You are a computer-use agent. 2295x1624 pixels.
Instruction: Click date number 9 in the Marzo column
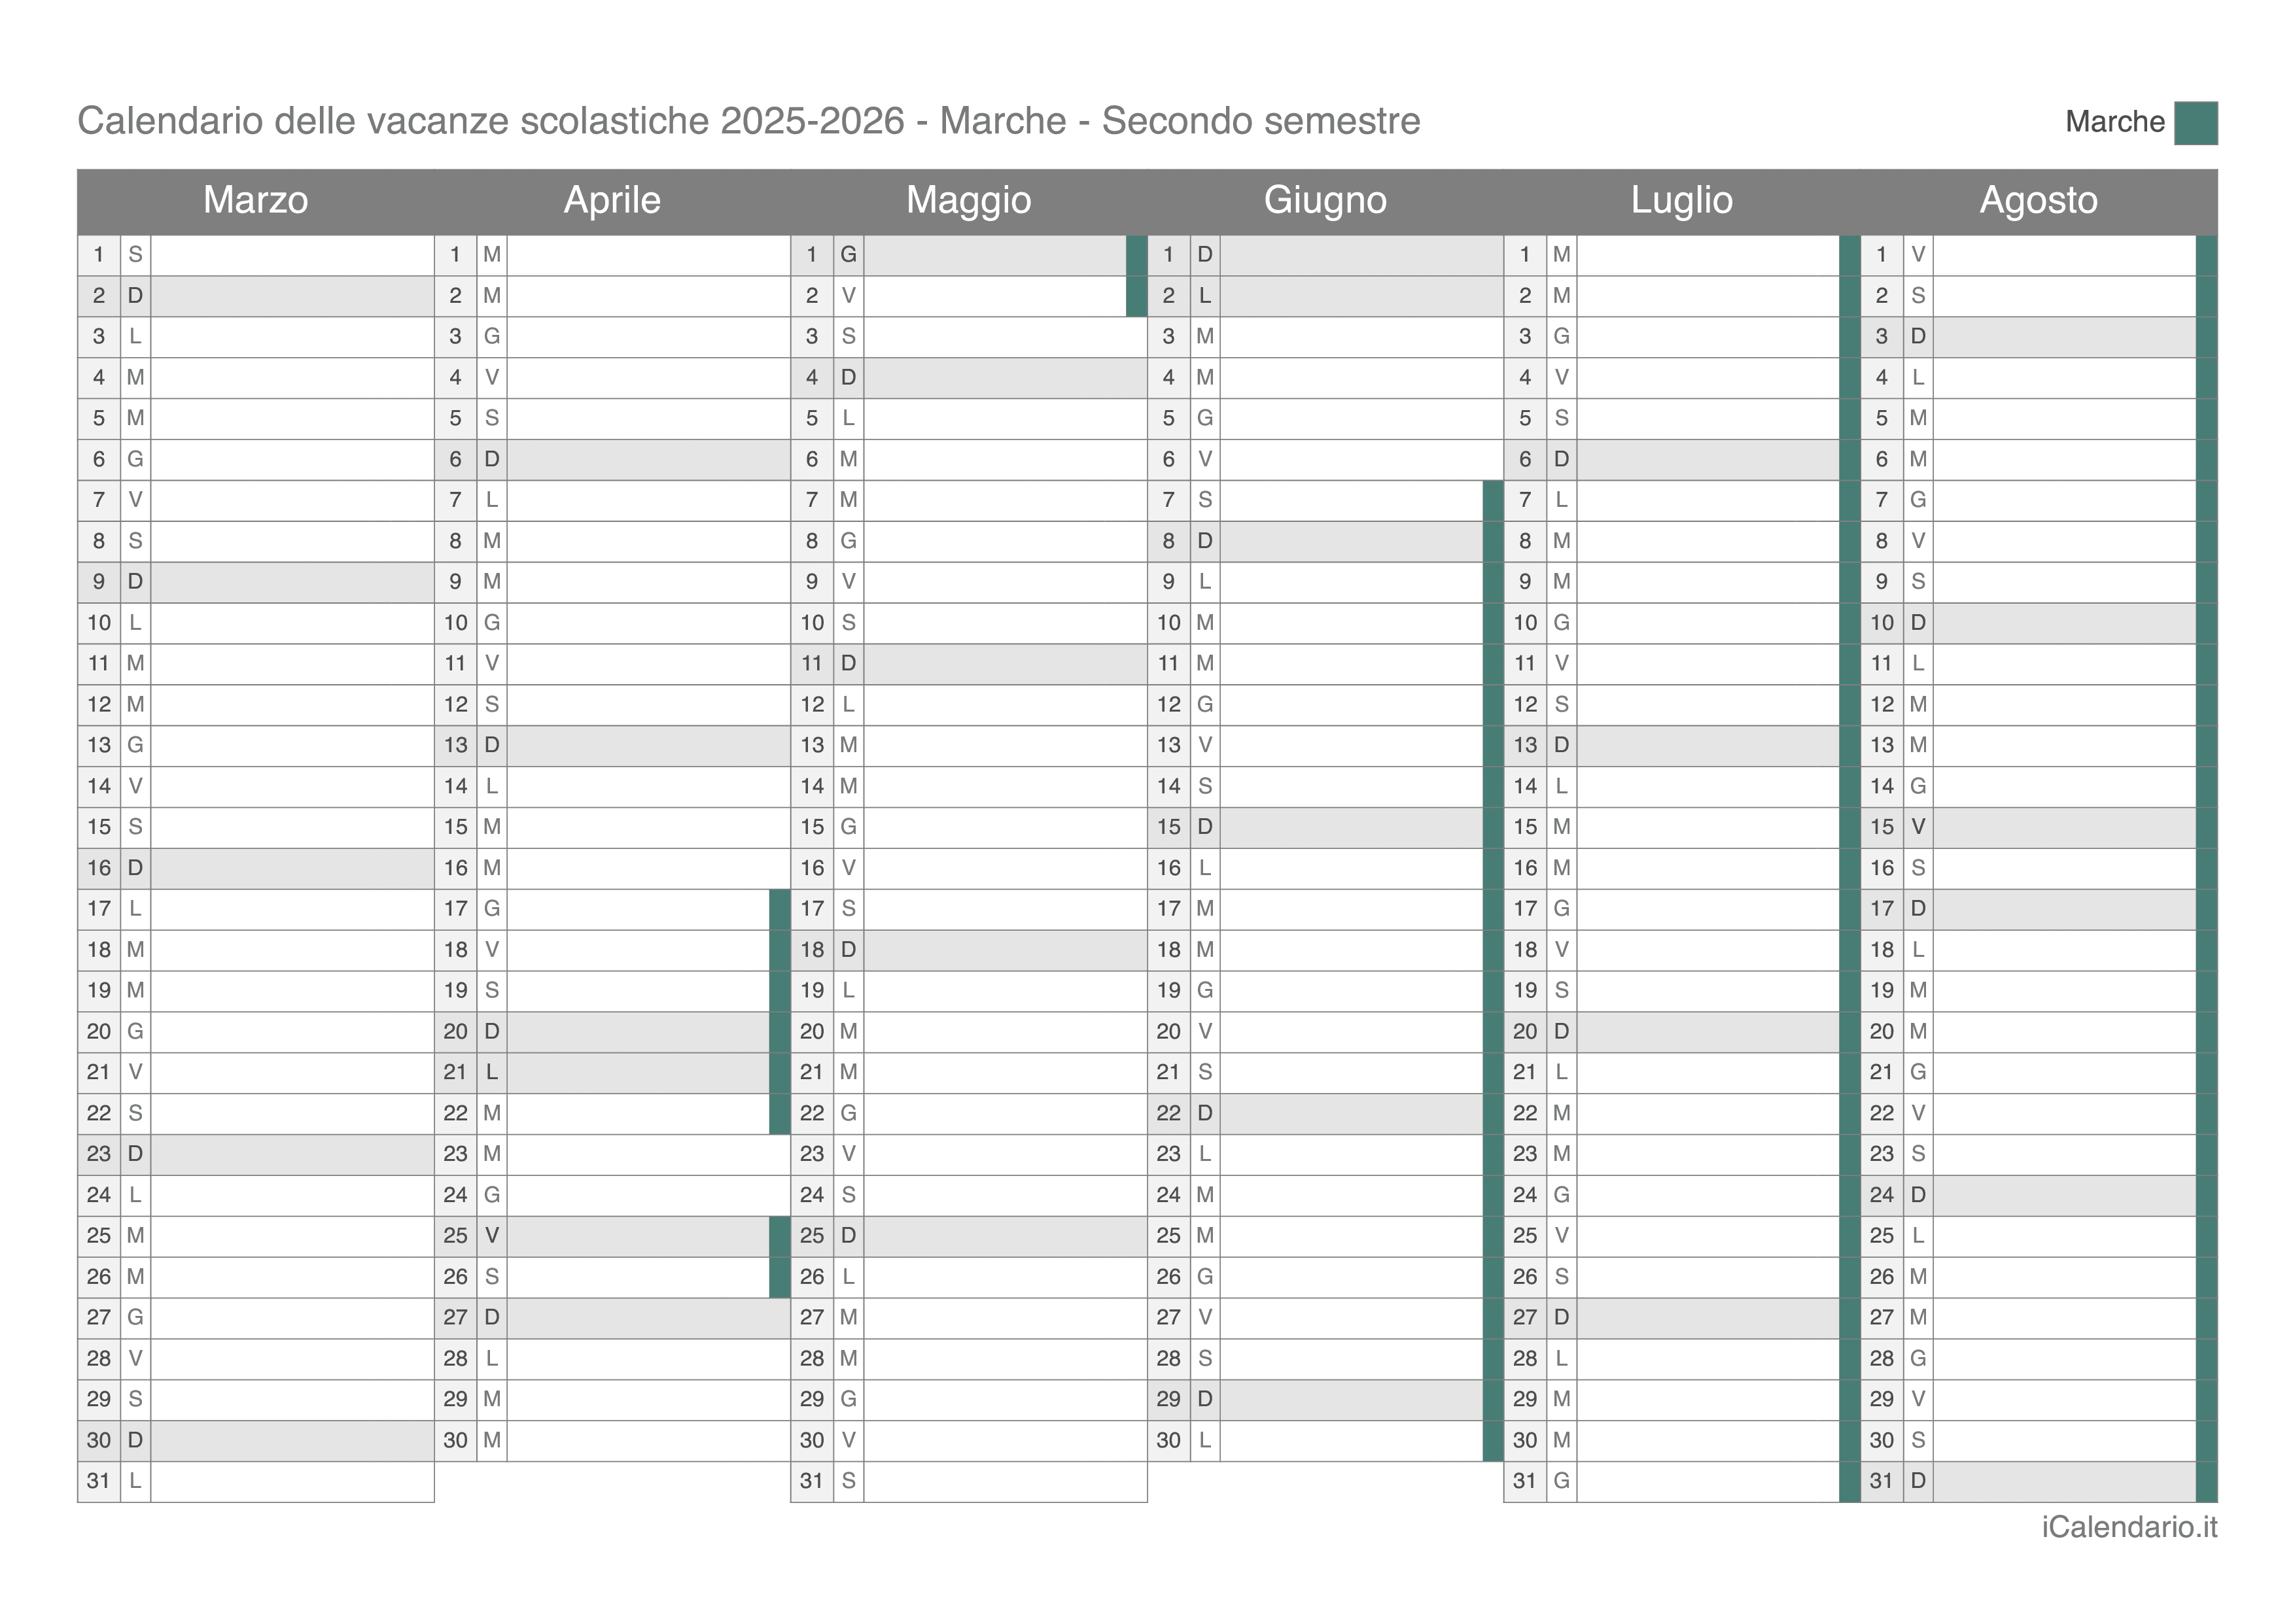99,582
